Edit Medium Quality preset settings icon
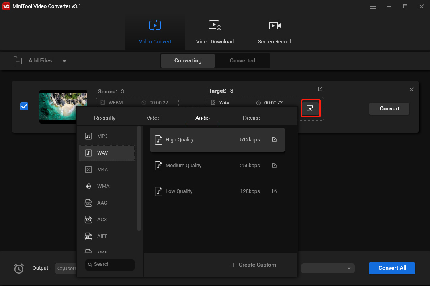This screenshot has width=430, height=286. (x=274, y=165)
